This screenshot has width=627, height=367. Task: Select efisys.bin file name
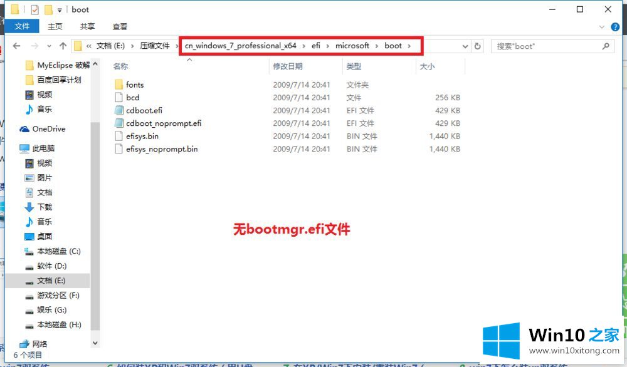pyautogui.click(x=142, y=136)
